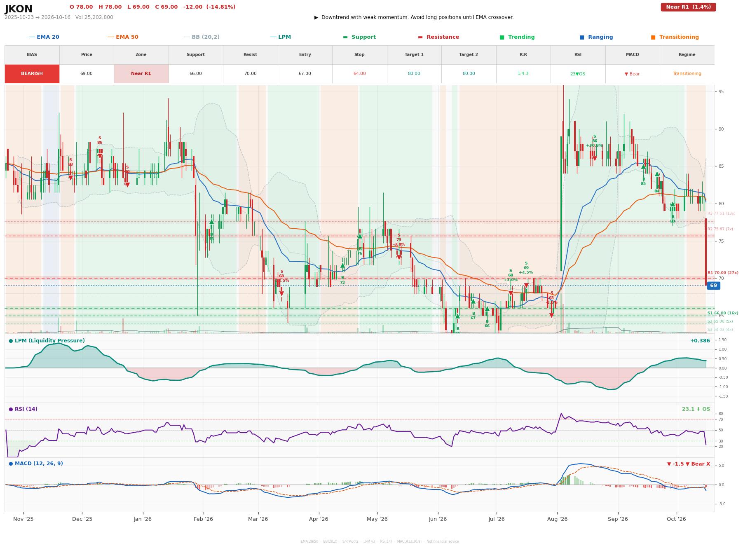Click the 1:4.3 risk-reward value
This screenshot has height=548, width=743.
[523, 74]
